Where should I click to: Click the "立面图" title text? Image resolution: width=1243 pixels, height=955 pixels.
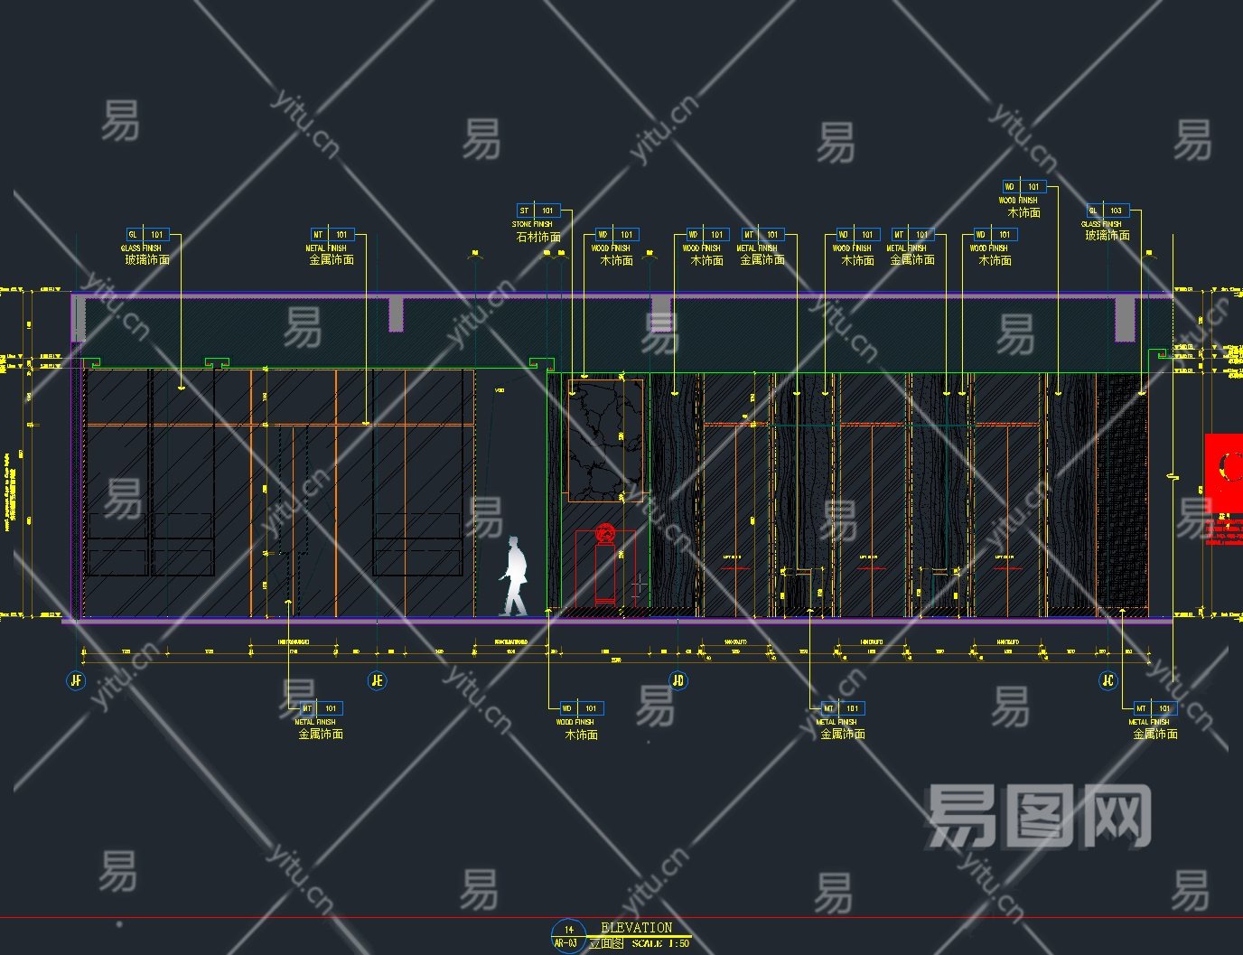[606, 943]
